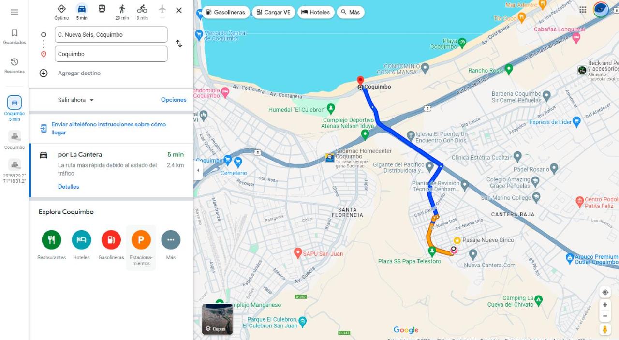Screen dimensions: 619x340
Task: Collapse the side panel with arrow
Action: 198,170
